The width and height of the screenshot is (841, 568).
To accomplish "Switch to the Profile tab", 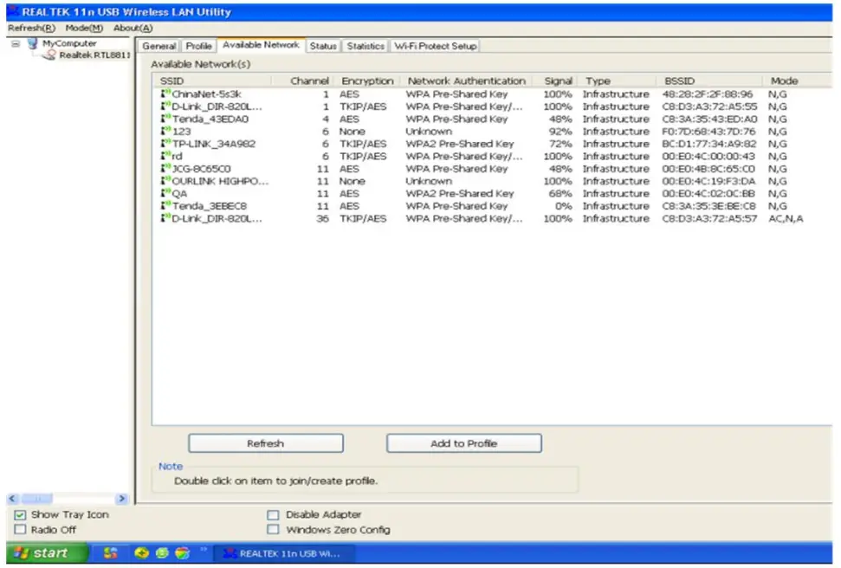I will (198, 46).
